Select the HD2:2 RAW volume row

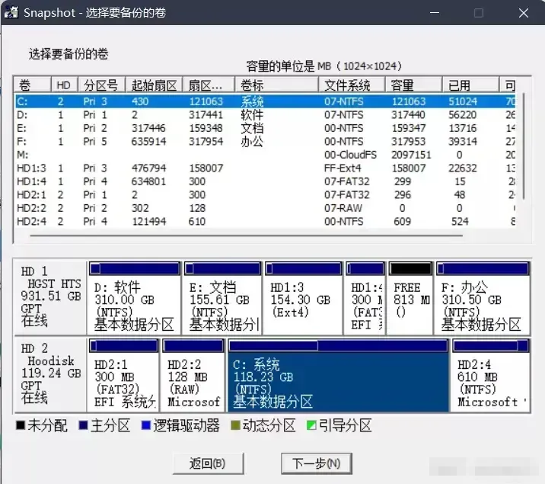pos(266,208)
